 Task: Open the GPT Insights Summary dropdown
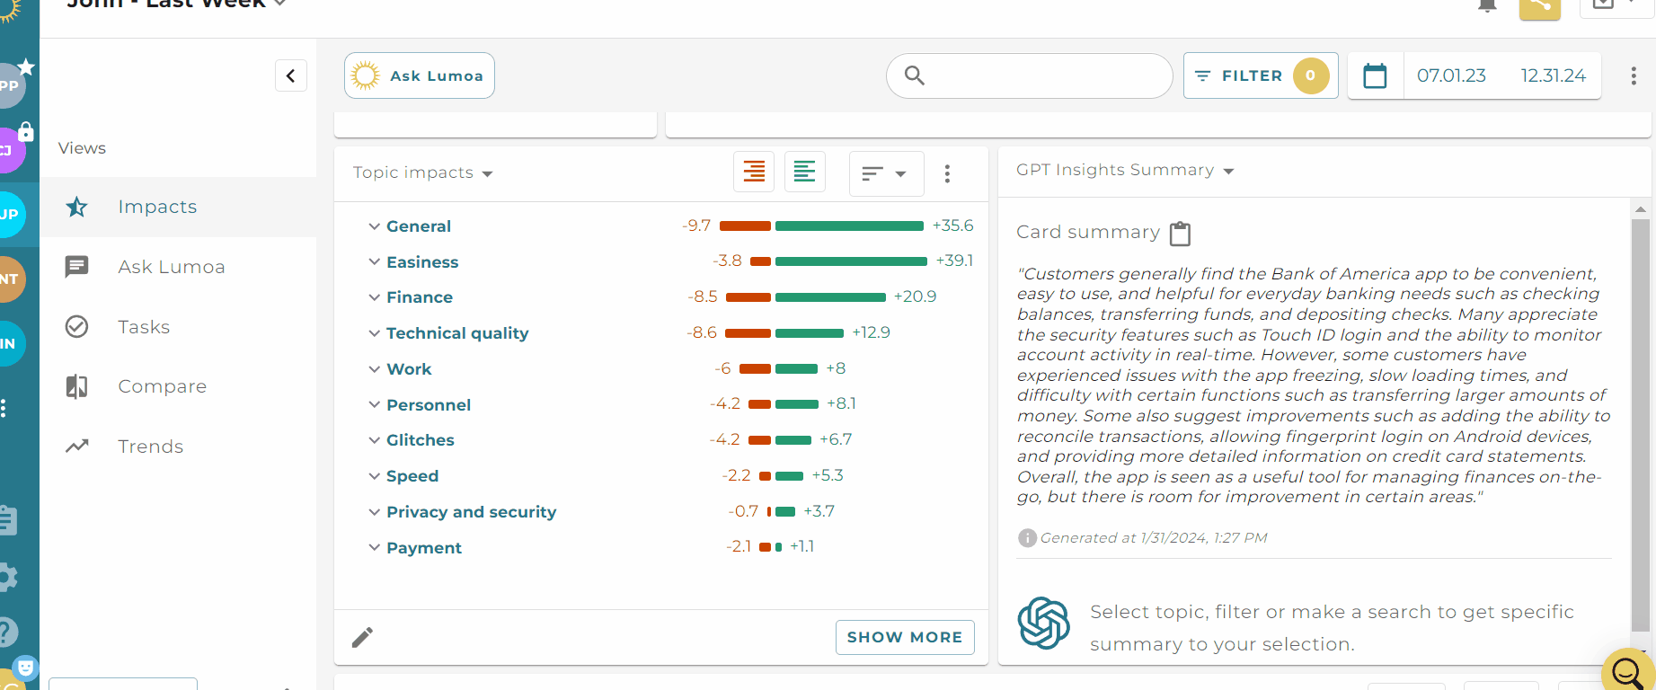tap(1125, 170)
